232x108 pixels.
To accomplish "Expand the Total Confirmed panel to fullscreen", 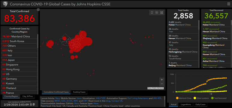I will pos(38,10).
